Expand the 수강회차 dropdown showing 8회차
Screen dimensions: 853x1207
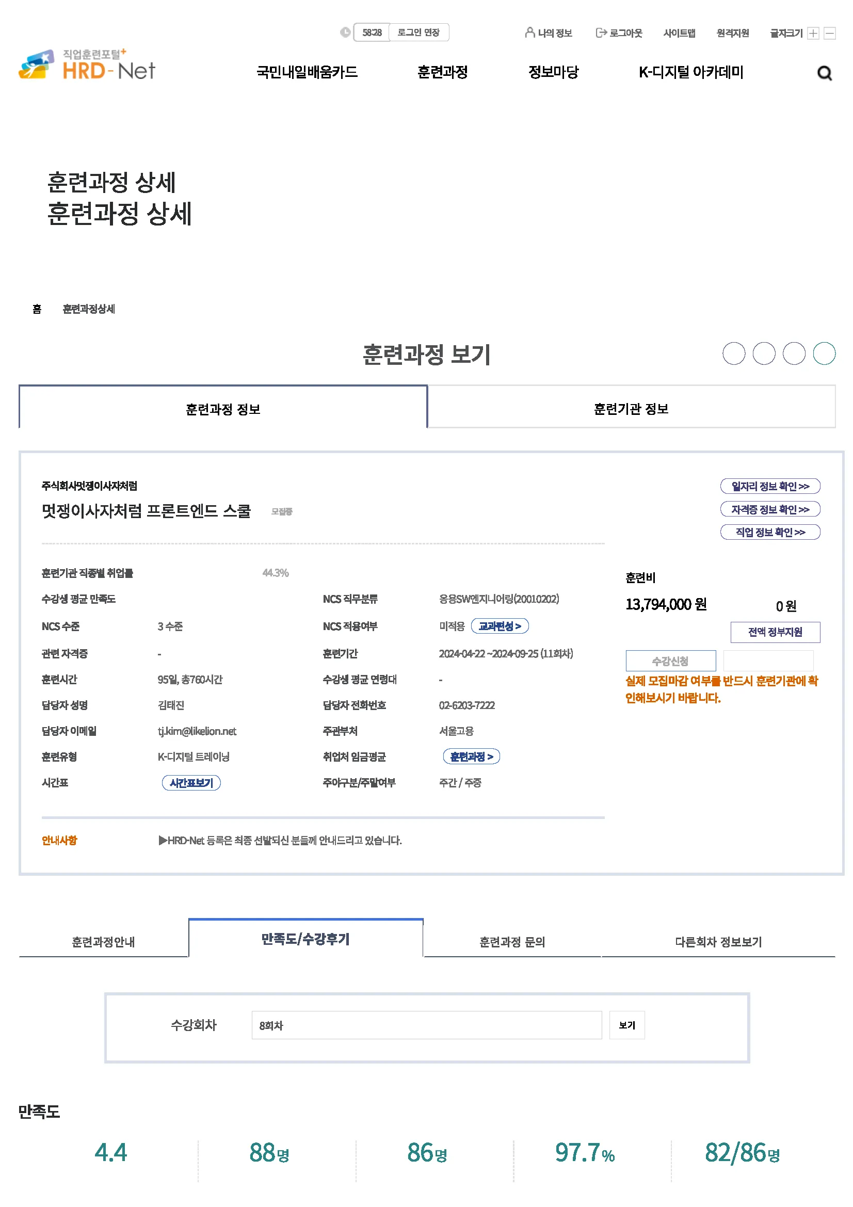[x=426, y=1025]
